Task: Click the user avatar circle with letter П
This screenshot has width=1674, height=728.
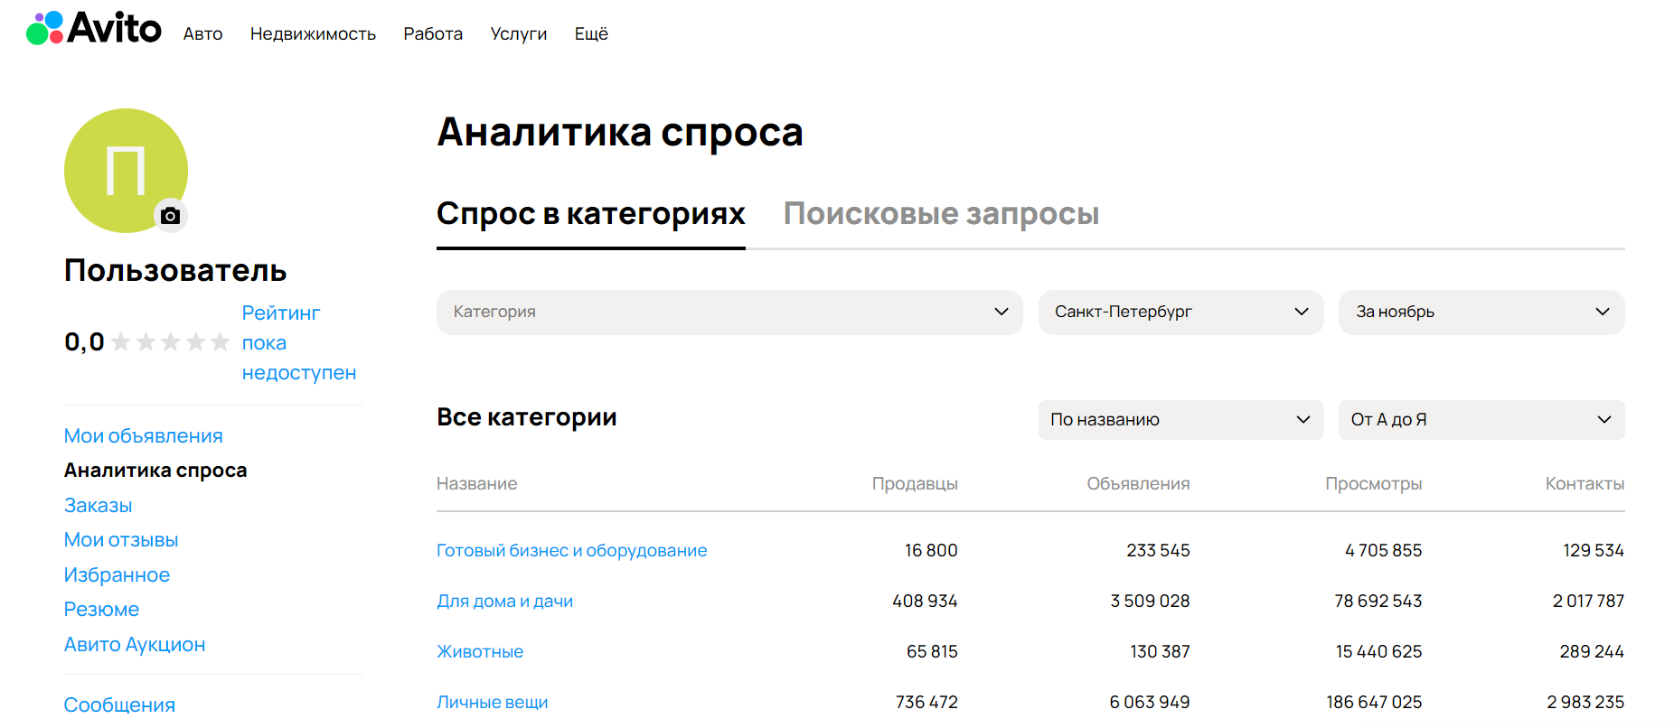Action: [126, 171]
